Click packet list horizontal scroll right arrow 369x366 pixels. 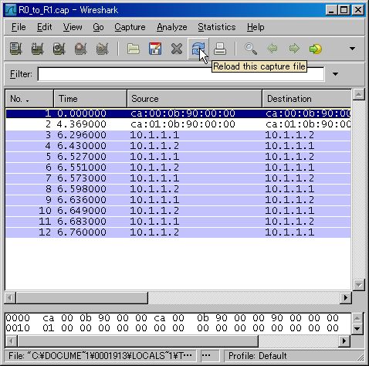(346, 298)
